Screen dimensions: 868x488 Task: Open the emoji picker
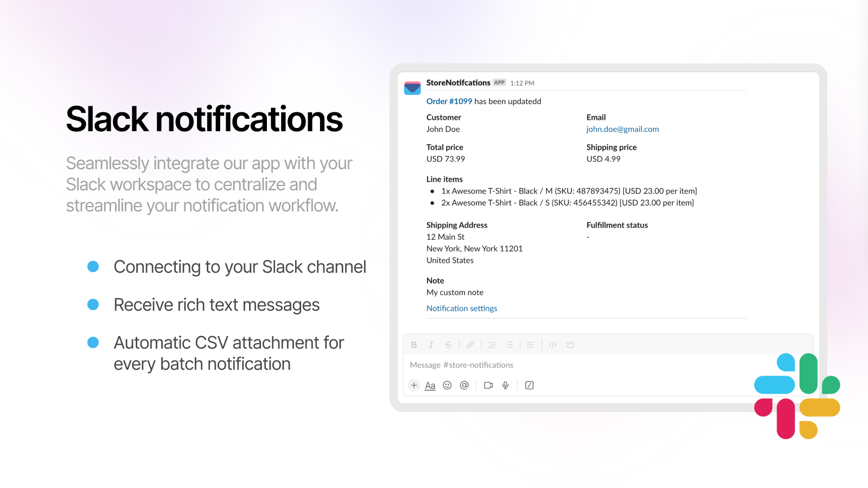[447, 386]
